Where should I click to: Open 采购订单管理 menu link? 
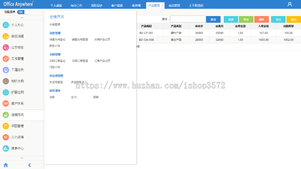click(x=80, y=61)
